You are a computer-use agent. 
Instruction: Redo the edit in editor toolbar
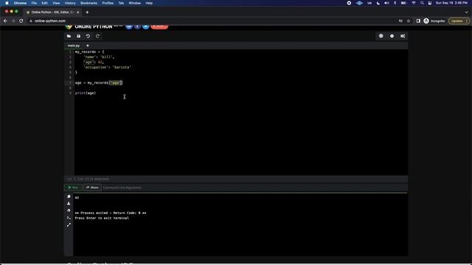(97, 36)
